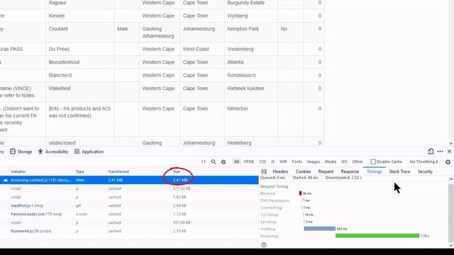Switch to the Headers tab
This screenshot has width=454, height=255.
point(280,171)
